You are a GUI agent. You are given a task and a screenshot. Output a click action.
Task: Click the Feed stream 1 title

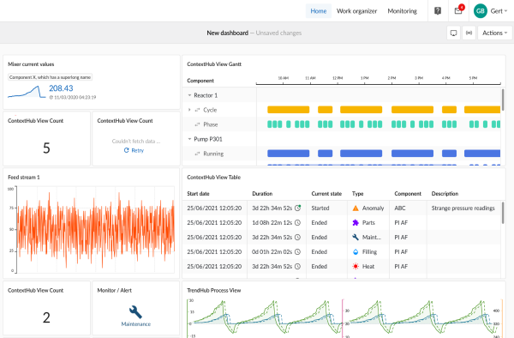pyautogui.click(x=24, y=178)
